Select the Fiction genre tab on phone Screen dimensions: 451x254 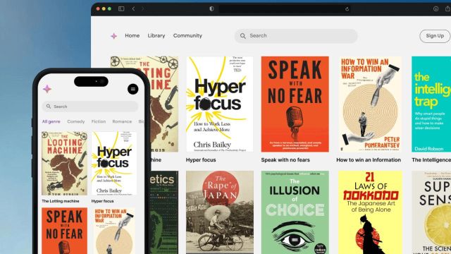99,121
